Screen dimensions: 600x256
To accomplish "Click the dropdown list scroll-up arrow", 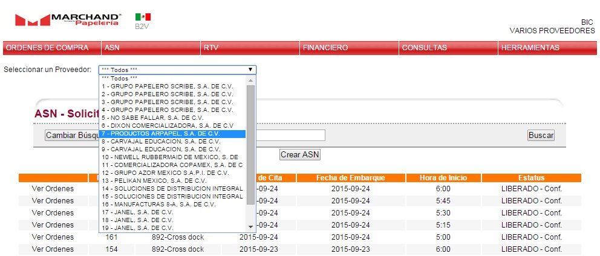I will [250, 80].
